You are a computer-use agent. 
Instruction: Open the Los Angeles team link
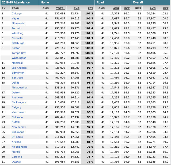(x=19, y=68)
